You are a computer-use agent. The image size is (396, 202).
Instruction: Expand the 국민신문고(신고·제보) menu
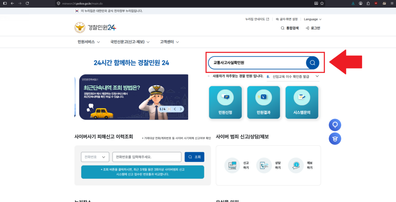[130, 42]
